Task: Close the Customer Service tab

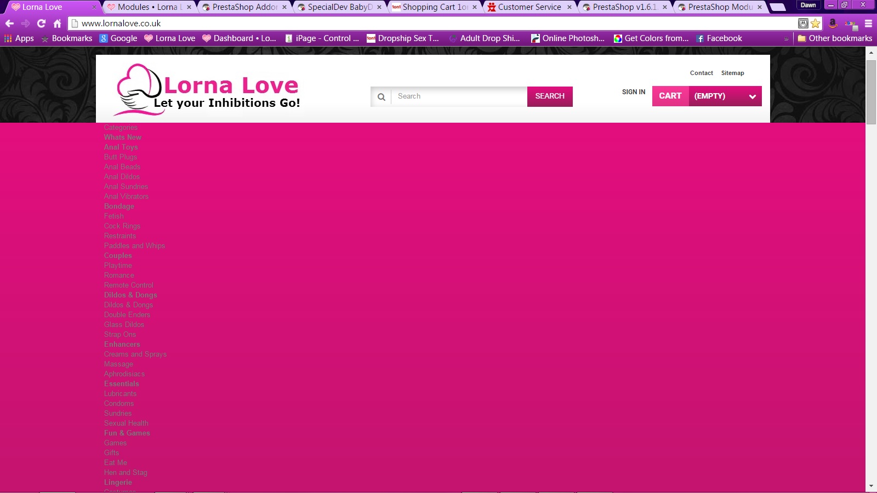Action: pyautogui.click(x=570, y=7)
